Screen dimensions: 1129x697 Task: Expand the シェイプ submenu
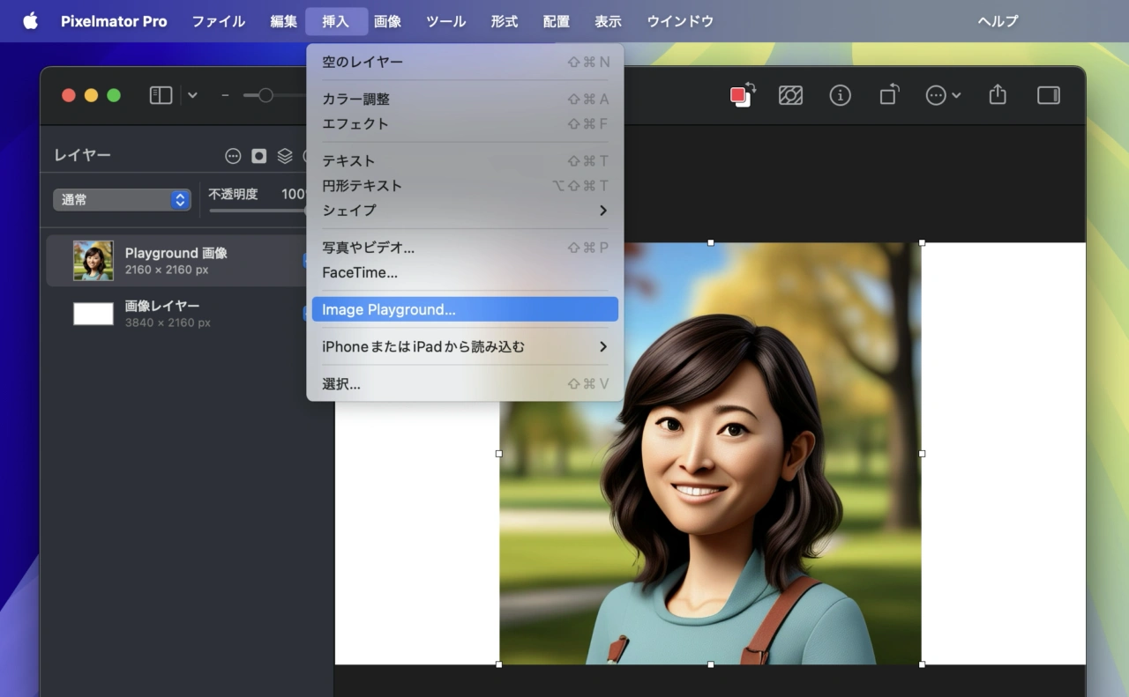click(465, 211)
